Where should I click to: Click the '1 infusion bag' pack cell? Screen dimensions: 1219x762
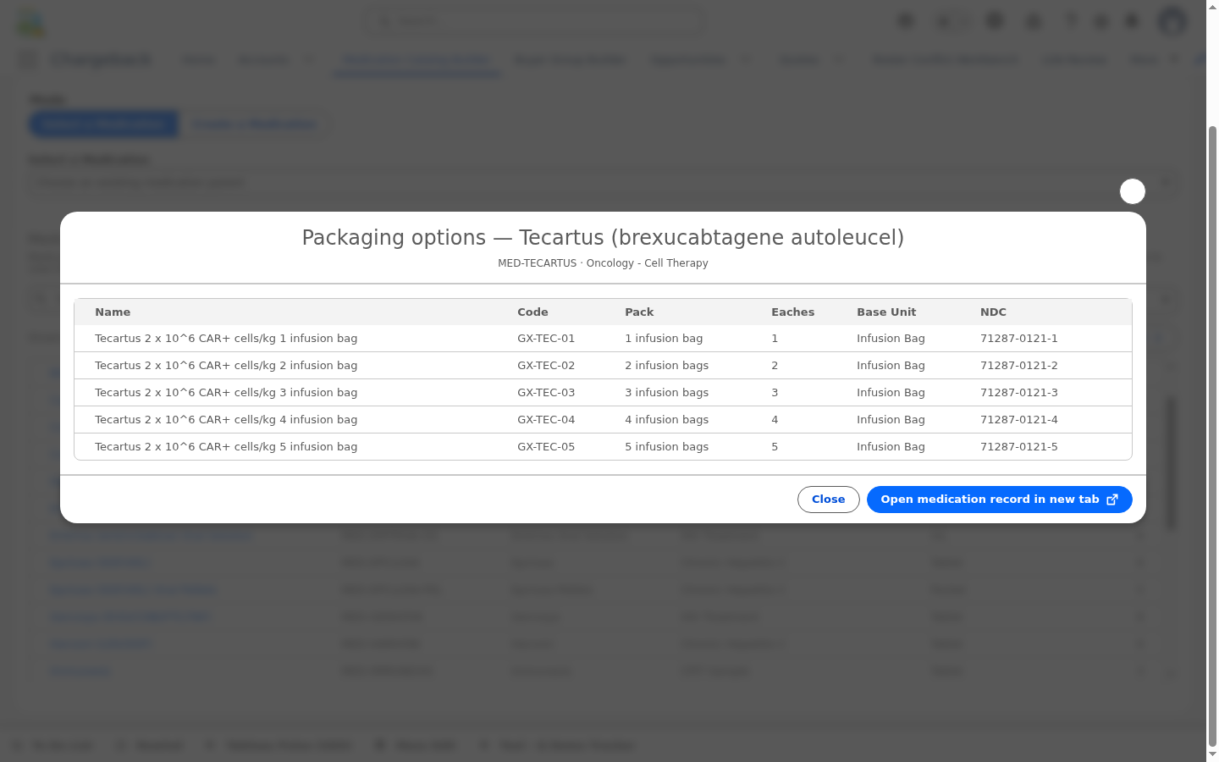664,339
